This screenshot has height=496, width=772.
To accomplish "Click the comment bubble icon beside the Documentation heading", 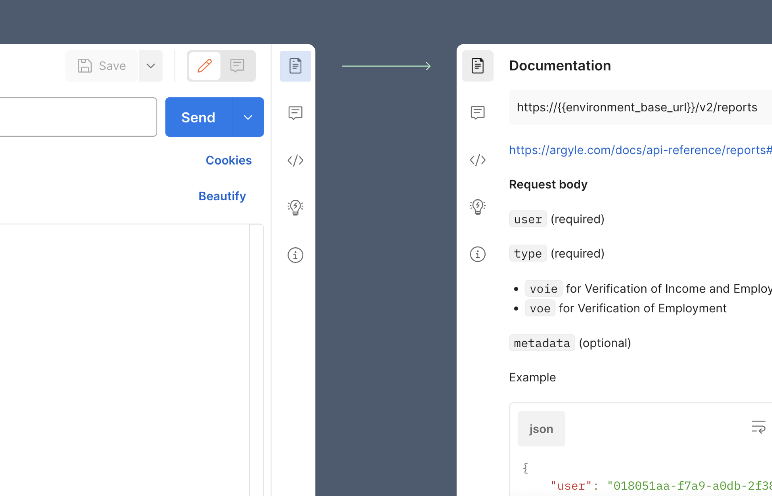I will pyautogui.click(x=478, y=113).
